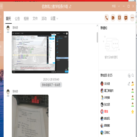Click the plus speech-bubble icon in the top bar
This screenshot has height=137, width=137.
126,18
